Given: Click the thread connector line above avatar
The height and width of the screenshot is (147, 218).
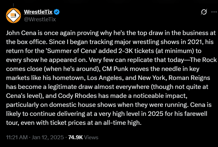Looking at the screenshot, I should (x=13, y=5).
